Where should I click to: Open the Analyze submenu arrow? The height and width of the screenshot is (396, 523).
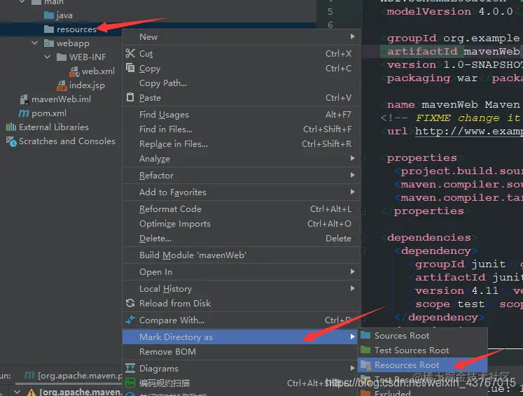[353, 158]
